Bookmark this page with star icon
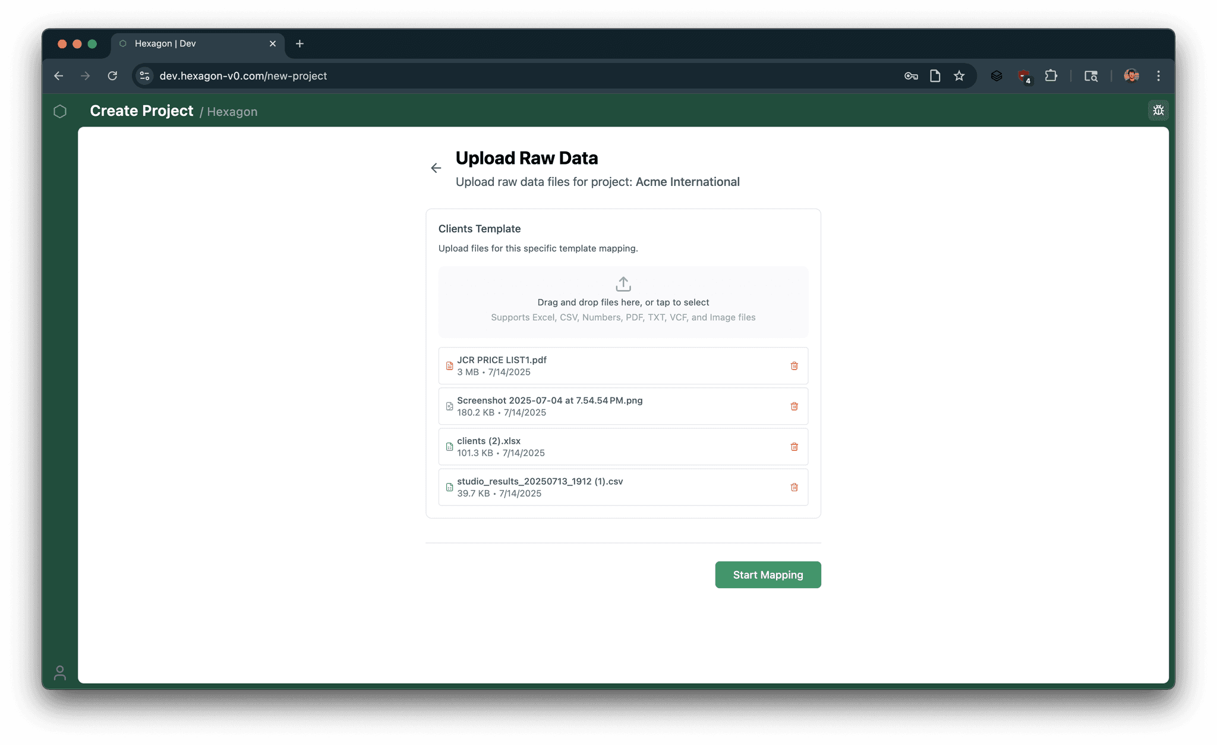The height and width of the screenshot is (745, 1217). coord(959,76)
